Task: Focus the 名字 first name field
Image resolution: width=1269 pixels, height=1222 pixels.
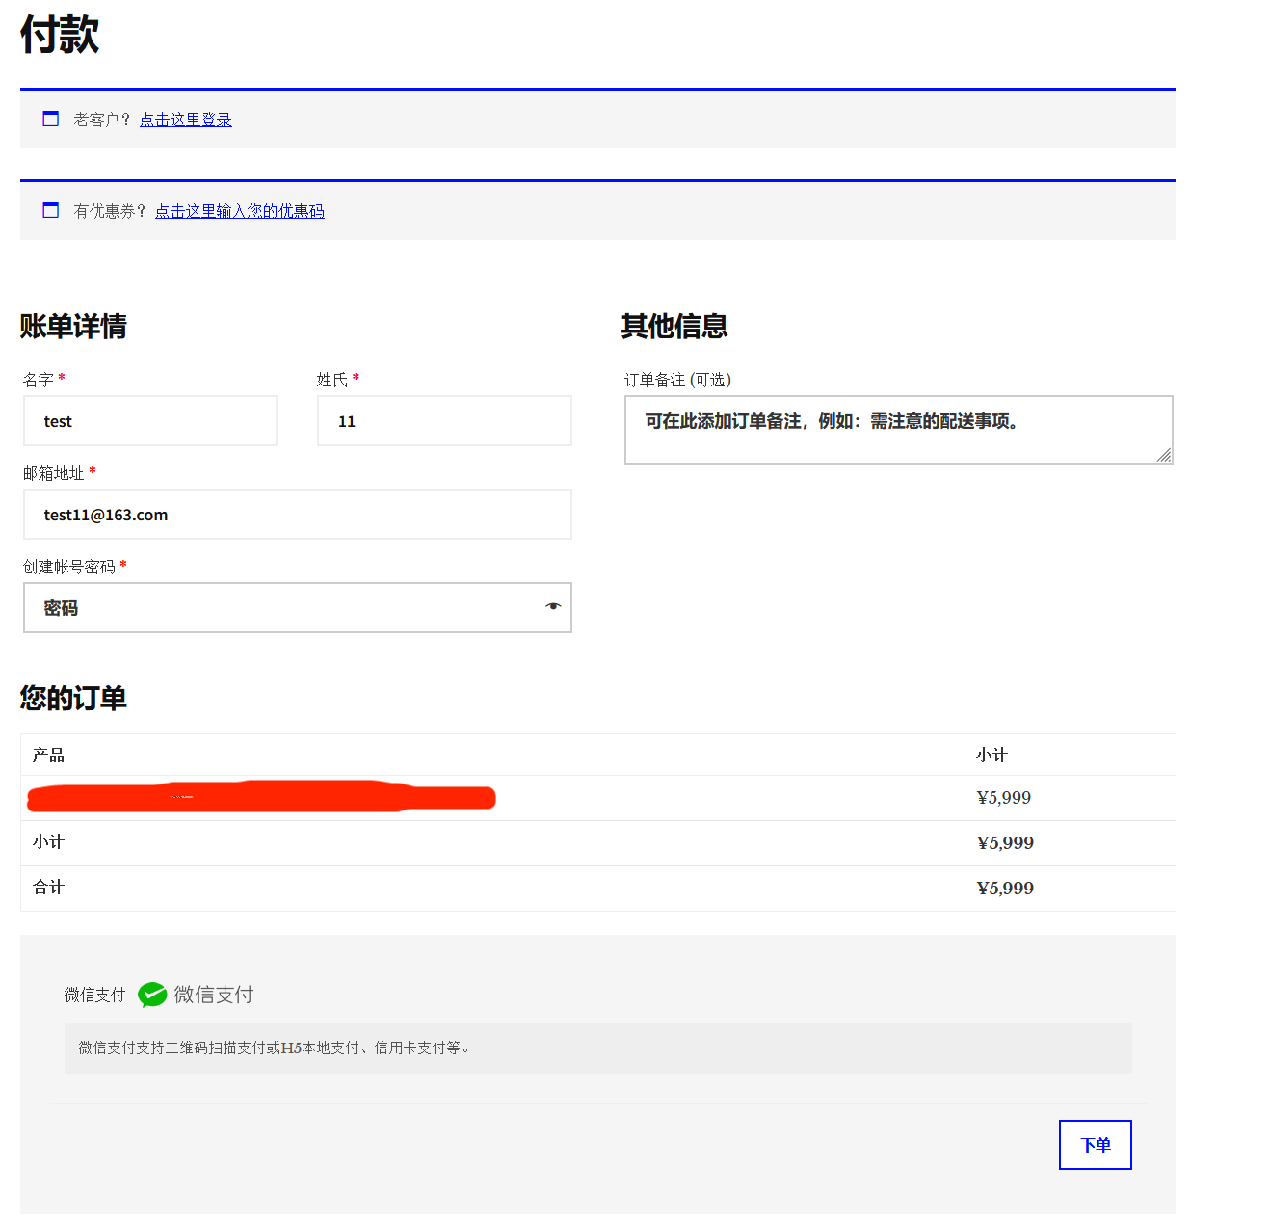Action: coord(150,421)
